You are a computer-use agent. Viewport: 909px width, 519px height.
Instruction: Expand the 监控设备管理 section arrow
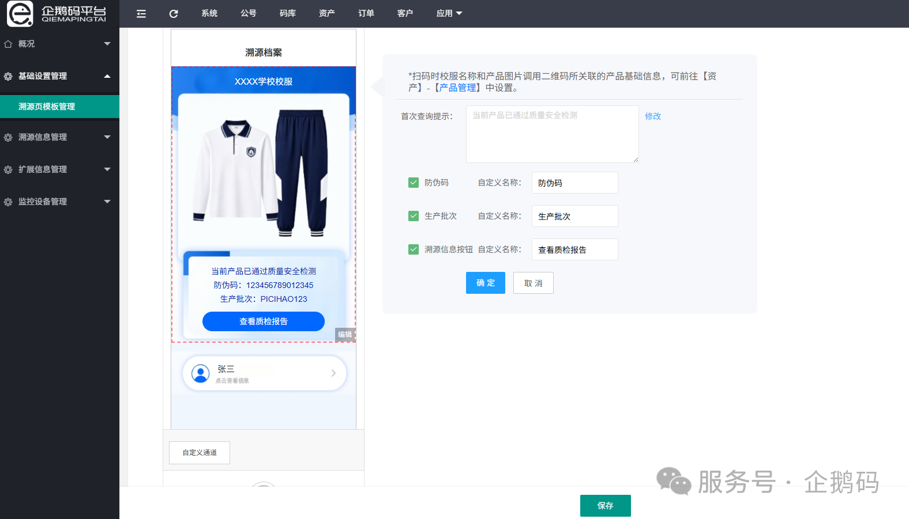click(107, 202)
